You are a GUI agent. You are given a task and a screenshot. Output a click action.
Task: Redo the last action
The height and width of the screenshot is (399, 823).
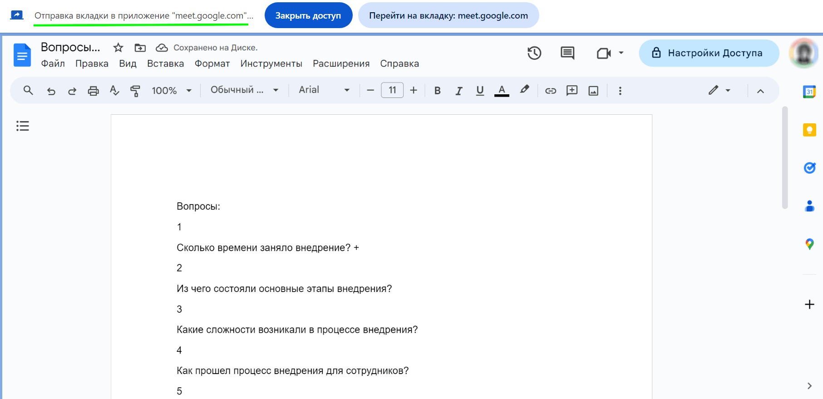tap(72, 91)
